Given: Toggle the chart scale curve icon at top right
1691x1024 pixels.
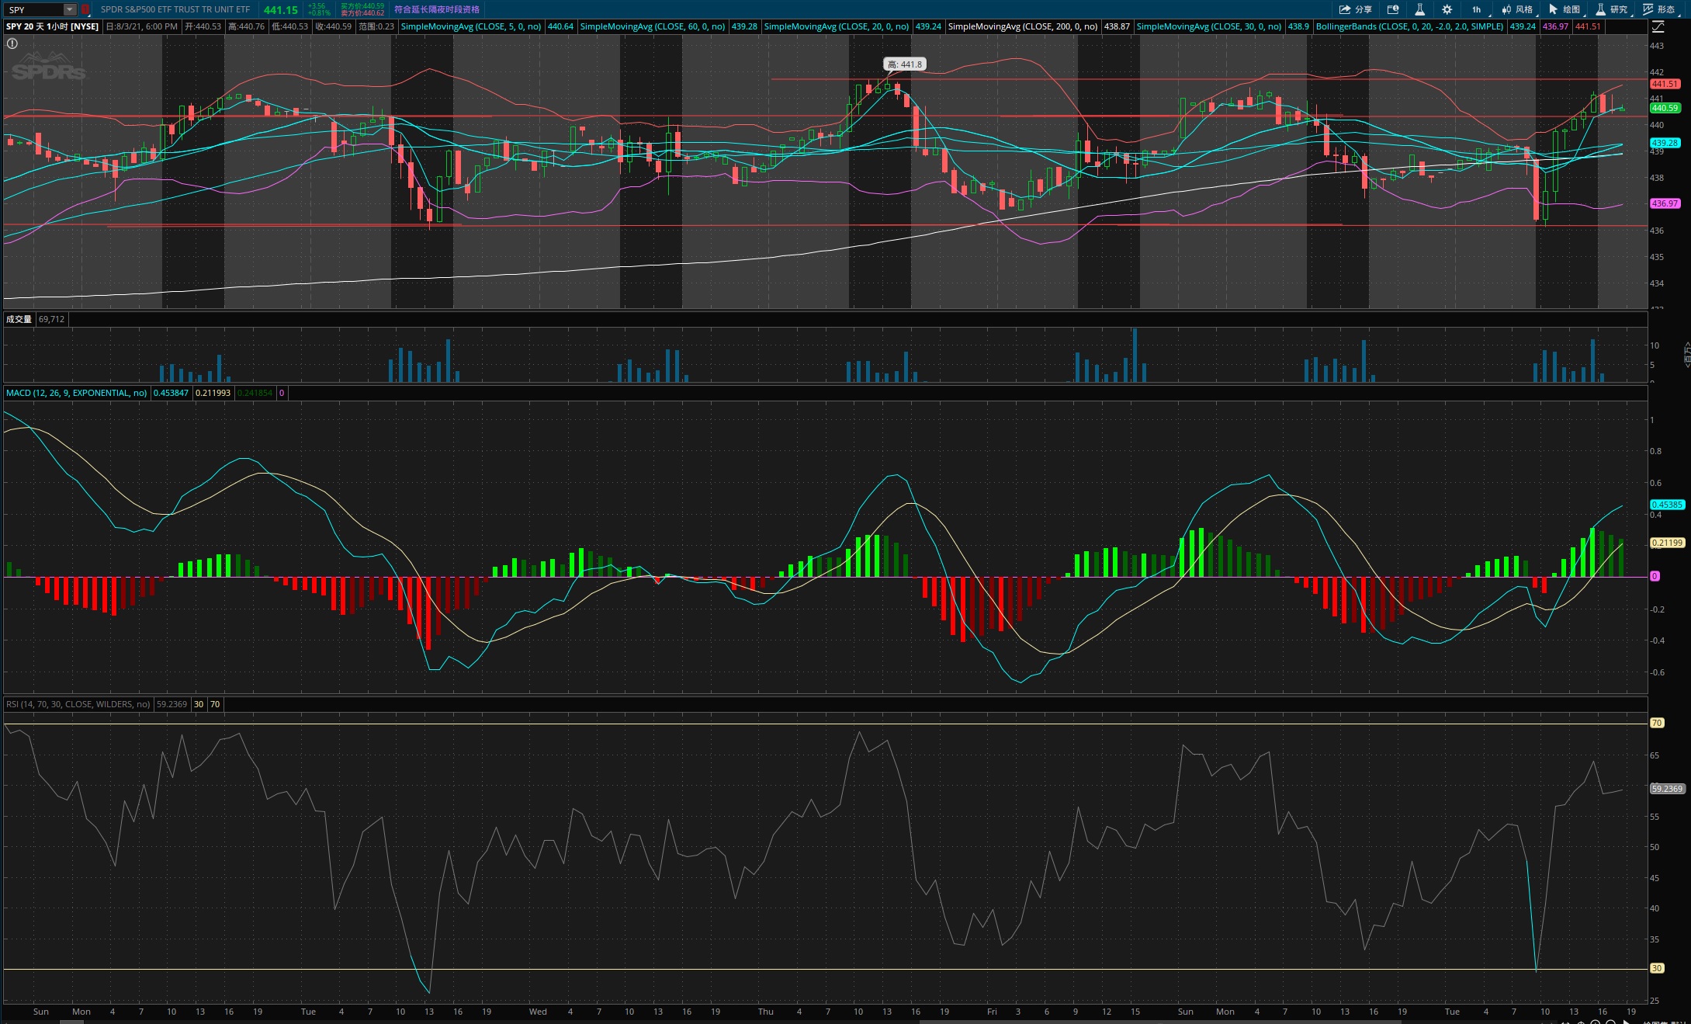Looking at the screenshot, I should (x=1658, y=26).
